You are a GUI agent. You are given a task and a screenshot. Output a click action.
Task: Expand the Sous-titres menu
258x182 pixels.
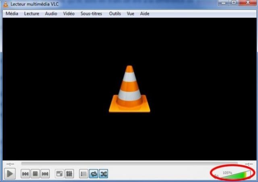[x=91, y=14]
